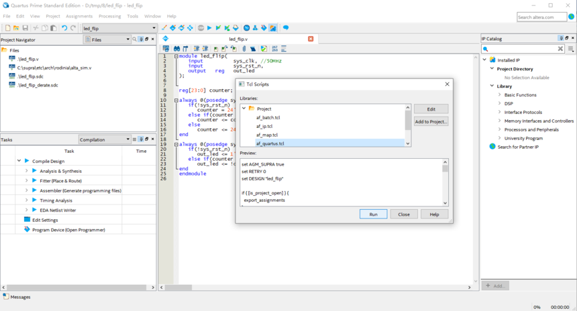Expand the EDA Netlist Writer task
577x311 pixels.
(x=26, y=210)
